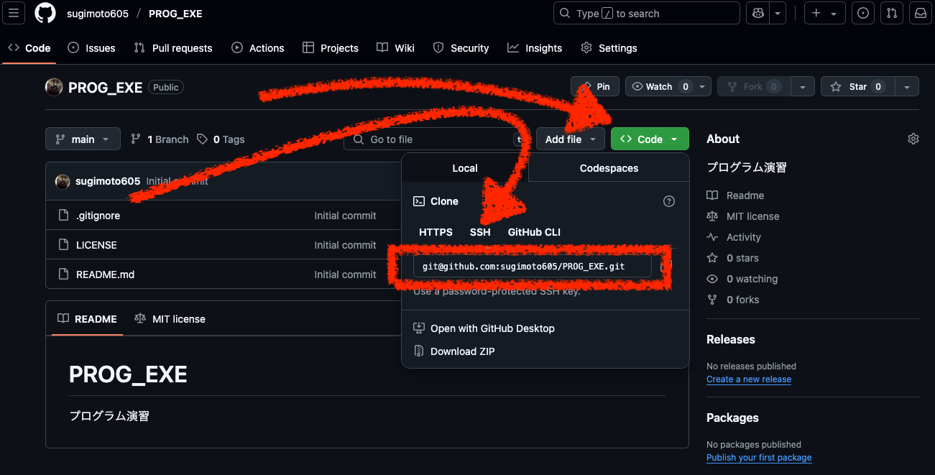Select the Local tab in Code popup
The image size is (935, 475).
pos(465,168)
